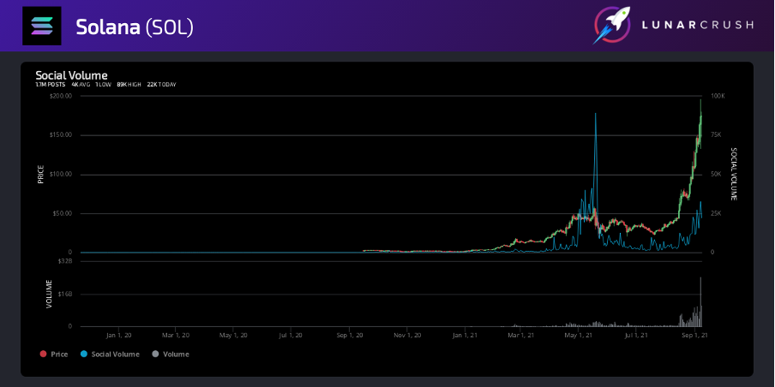
Task: Click the $200.00 price axis label
Action: click(61, 96)
